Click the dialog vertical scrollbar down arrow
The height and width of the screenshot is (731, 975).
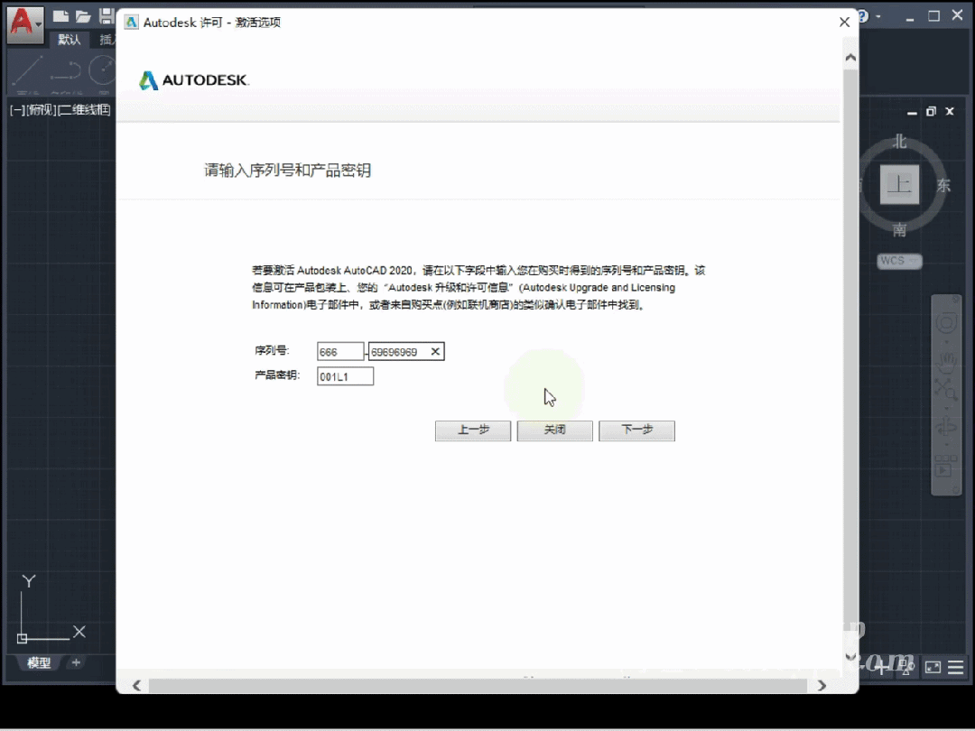click(850, 656)
